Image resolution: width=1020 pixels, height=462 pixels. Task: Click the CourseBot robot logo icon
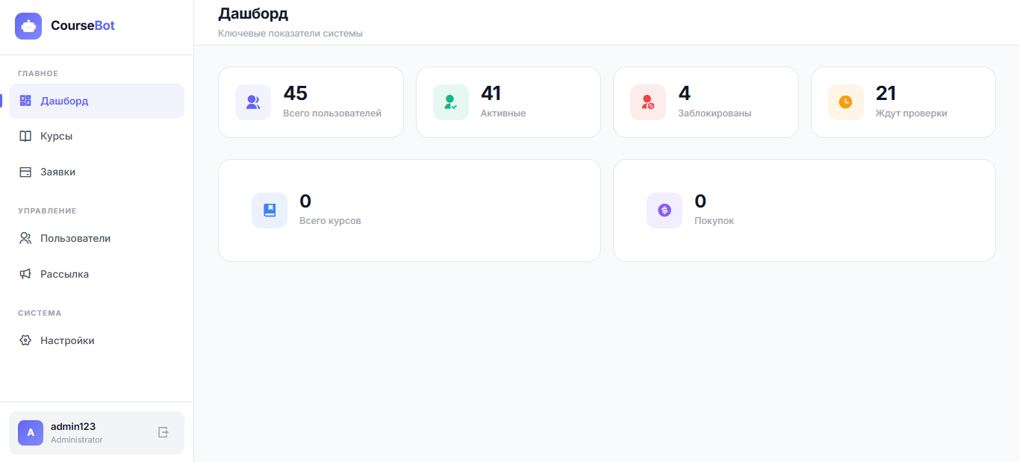pos(28,26)
